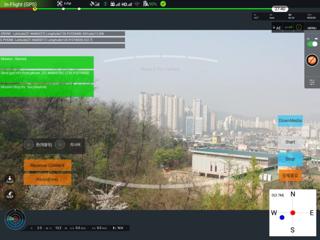Viewport: 320px width, 240px height.
Task: Click the DownMedia button
Action: point(290,121)
